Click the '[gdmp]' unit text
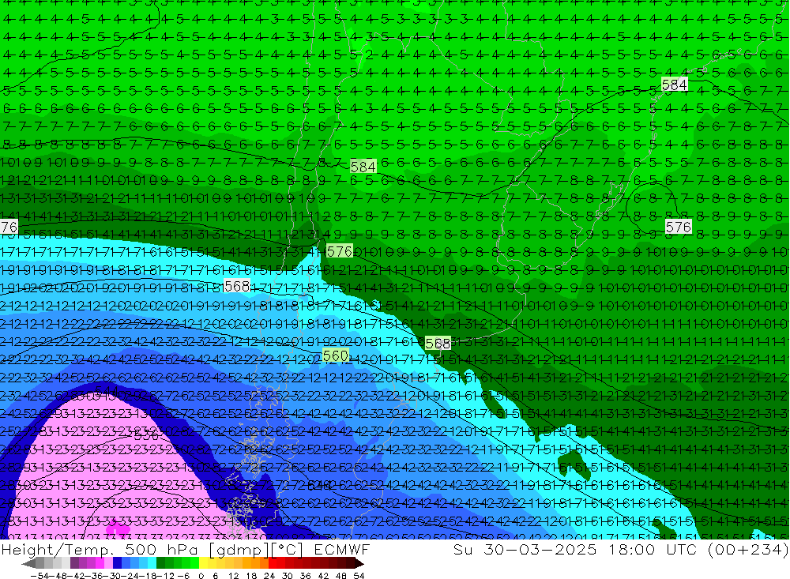The height and width of the screenshot is (579, 790). point(240,549)
